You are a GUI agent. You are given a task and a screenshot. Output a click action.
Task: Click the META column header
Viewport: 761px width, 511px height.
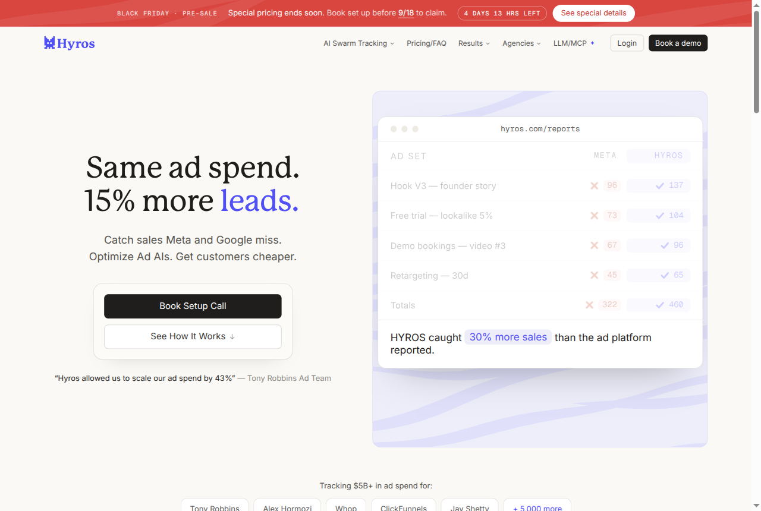(605, 156)
